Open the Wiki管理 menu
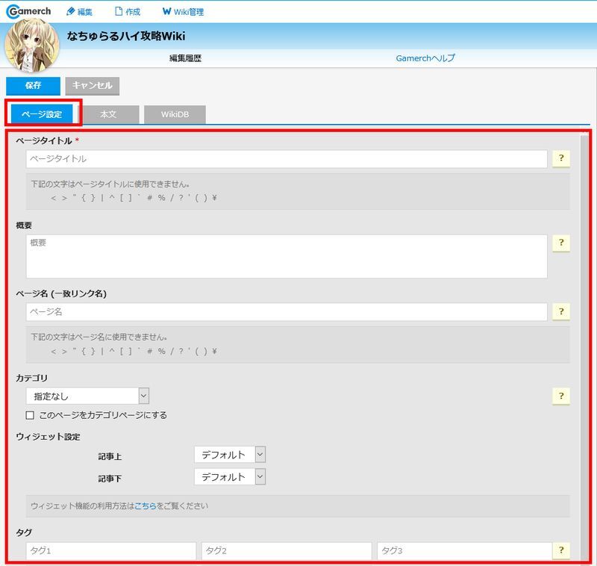The height and width of the screenshot is (566, 597). click(x=183, y=12)
